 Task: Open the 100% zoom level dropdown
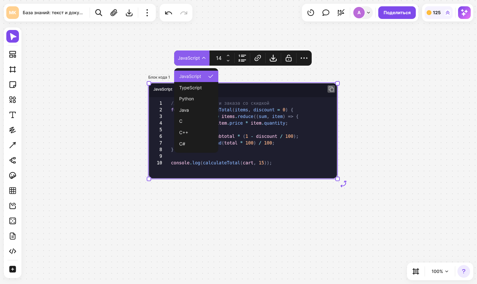pyautogui.click(x=440, y=271)
